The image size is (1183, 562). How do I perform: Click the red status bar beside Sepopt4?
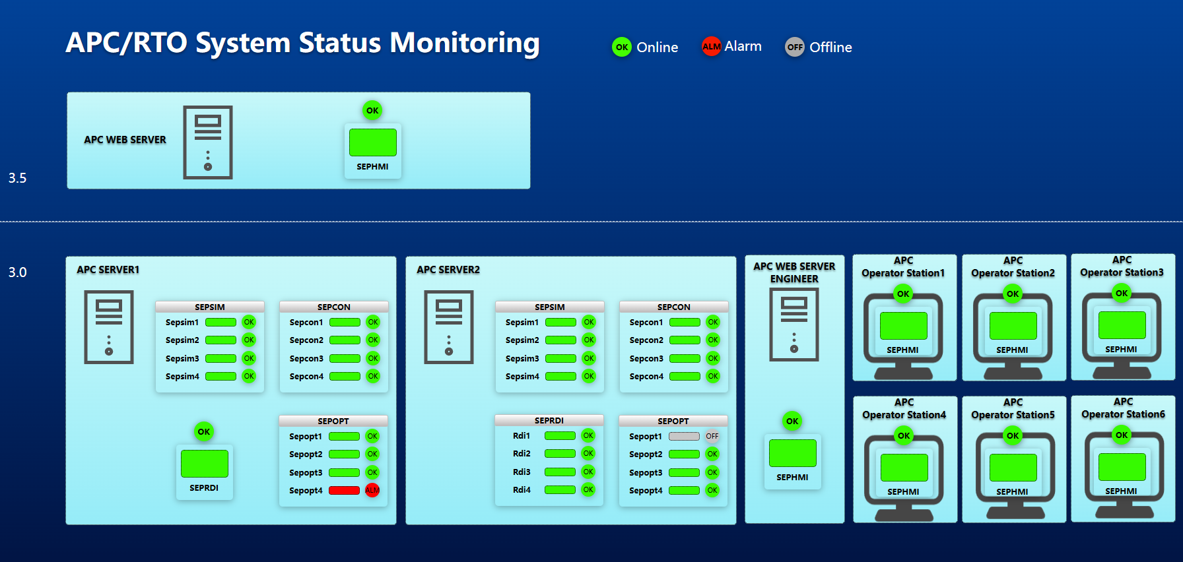pyautogui.click(x=344, y=490)
